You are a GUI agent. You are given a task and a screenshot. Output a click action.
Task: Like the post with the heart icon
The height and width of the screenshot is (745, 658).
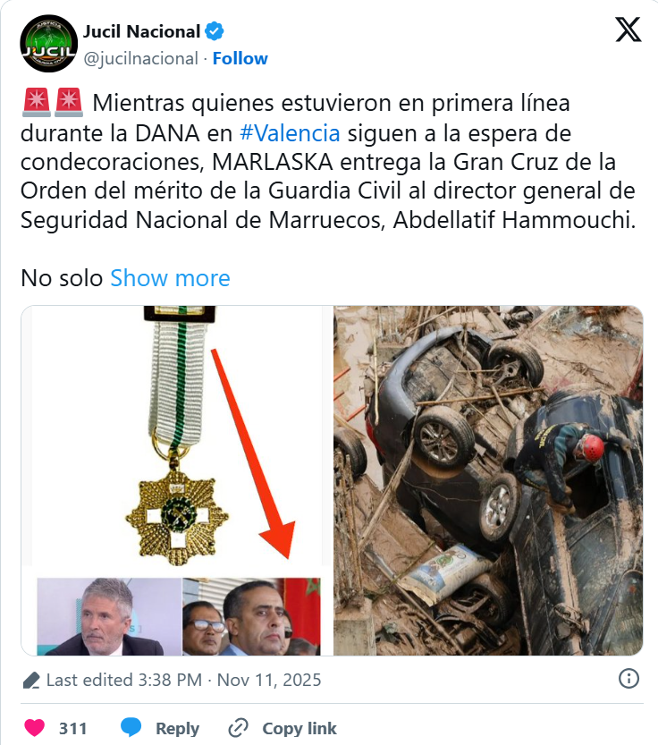[x=34, y=728]
